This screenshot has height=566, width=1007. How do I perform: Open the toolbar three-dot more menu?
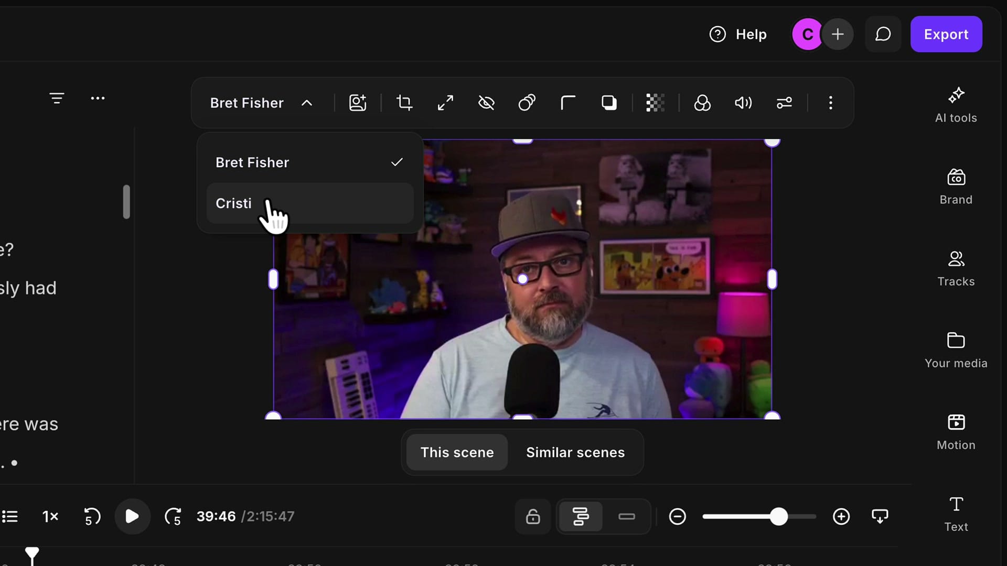[x=830, y=103]
